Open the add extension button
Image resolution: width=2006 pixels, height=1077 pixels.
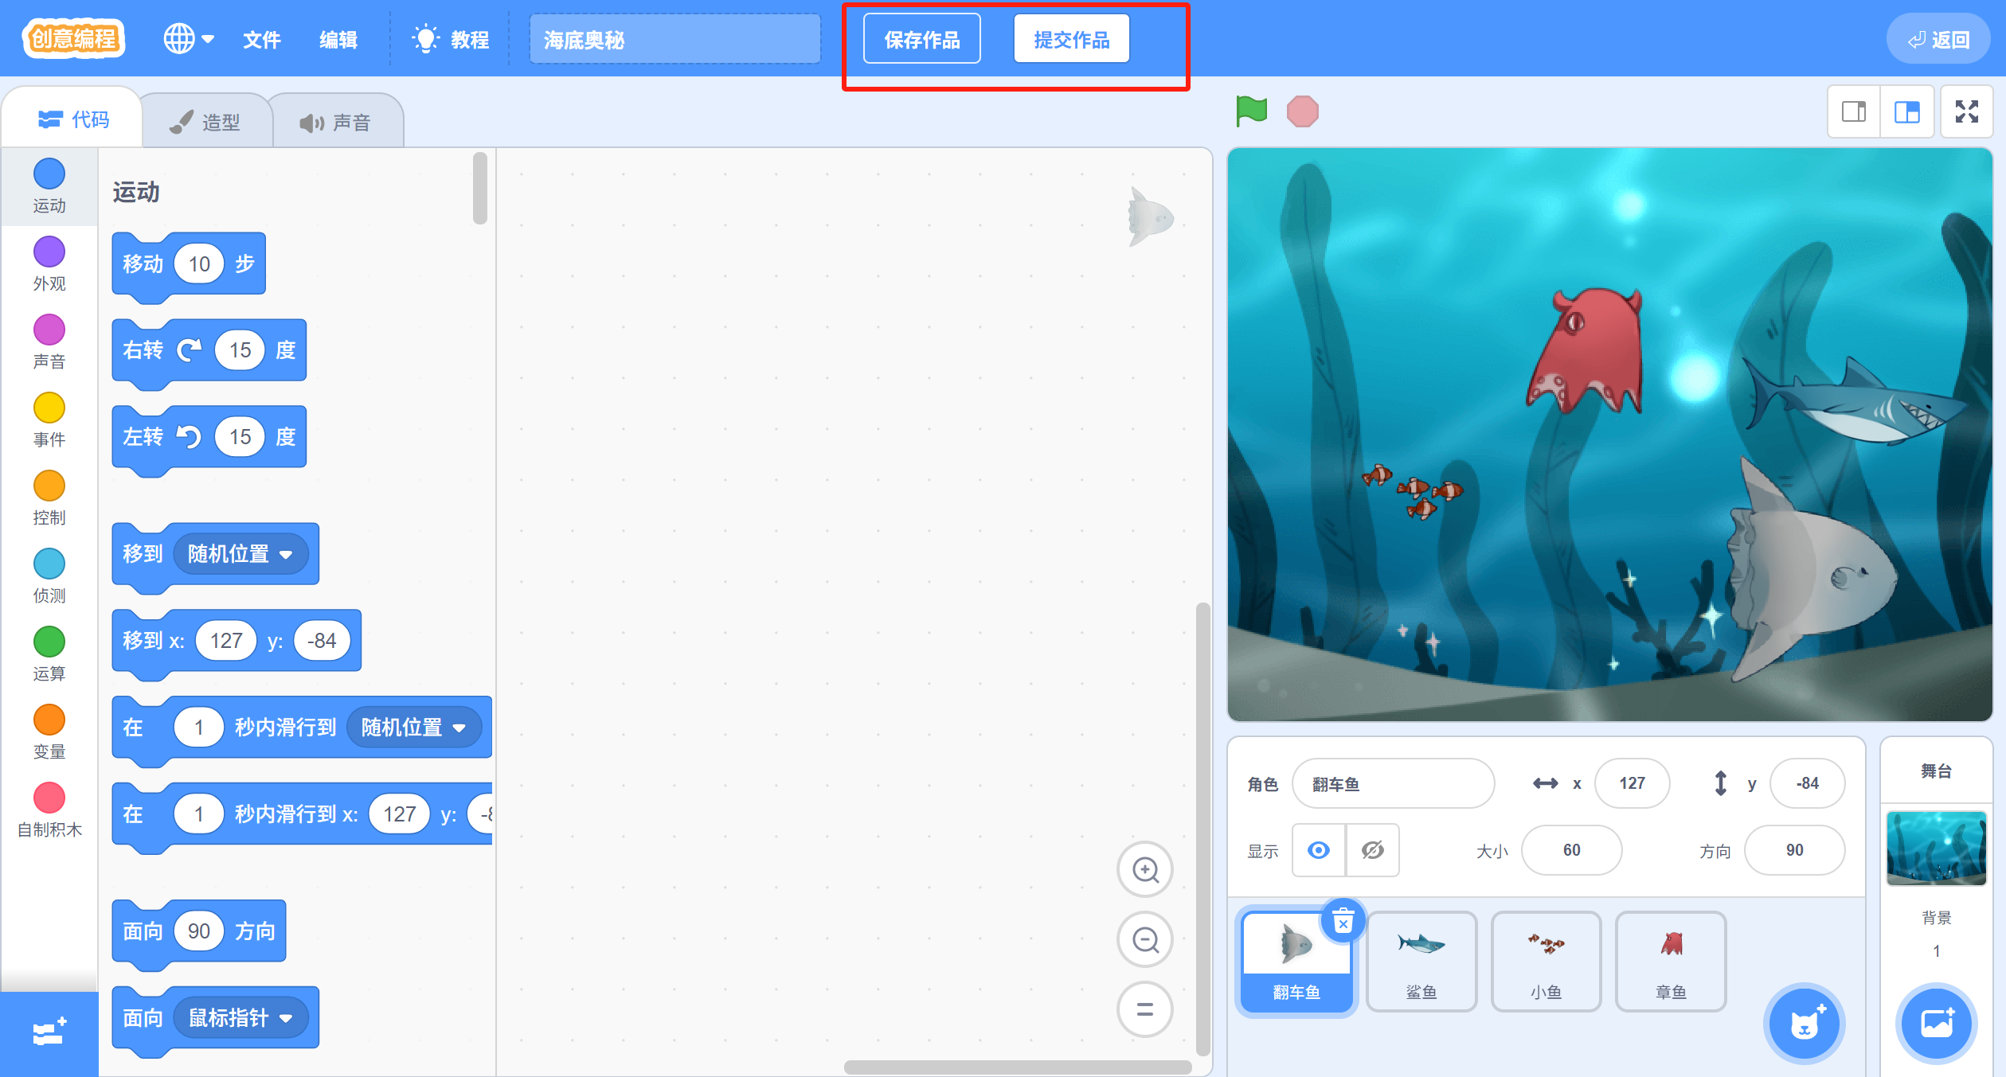(x=49, y=1033)
